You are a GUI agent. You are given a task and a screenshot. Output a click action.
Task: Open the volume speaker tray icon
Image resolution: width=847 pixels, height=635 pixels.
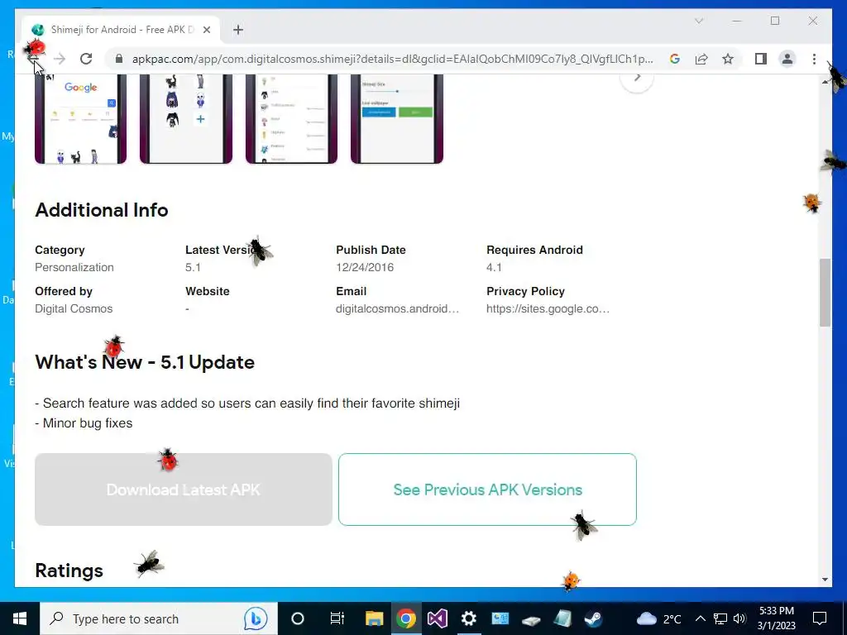(739, 618)
